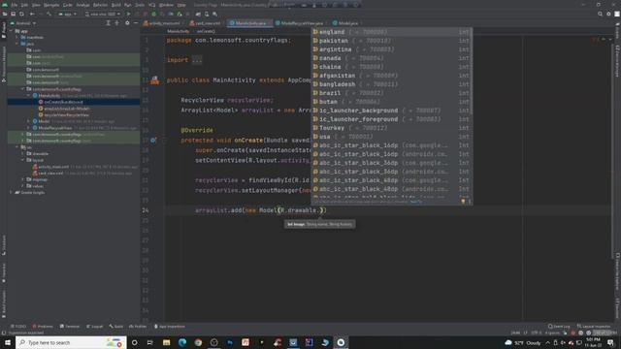Click the run gutter icon at class line

pyautogui.click(x=154, y=80)
